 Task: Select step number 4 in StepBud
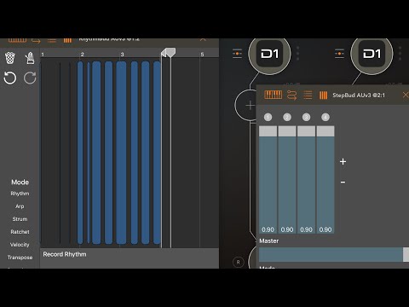325,117
